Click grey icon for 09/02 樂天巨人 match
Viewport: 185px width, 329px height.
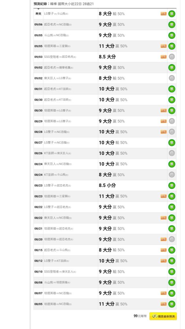coord(172,78)
